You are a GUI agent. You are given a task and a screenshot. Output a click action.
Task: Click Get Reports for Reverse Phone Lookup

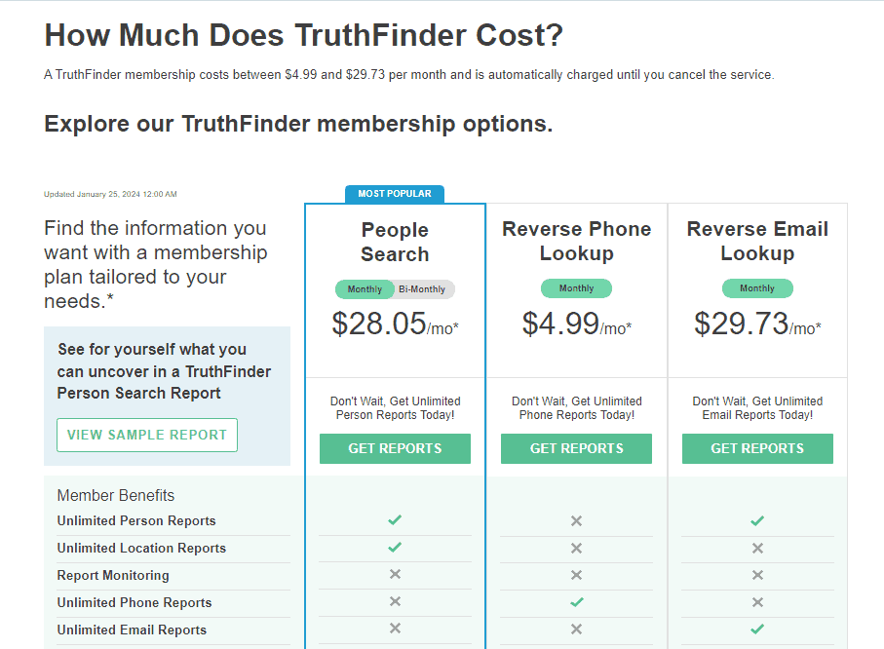(576, 448)
